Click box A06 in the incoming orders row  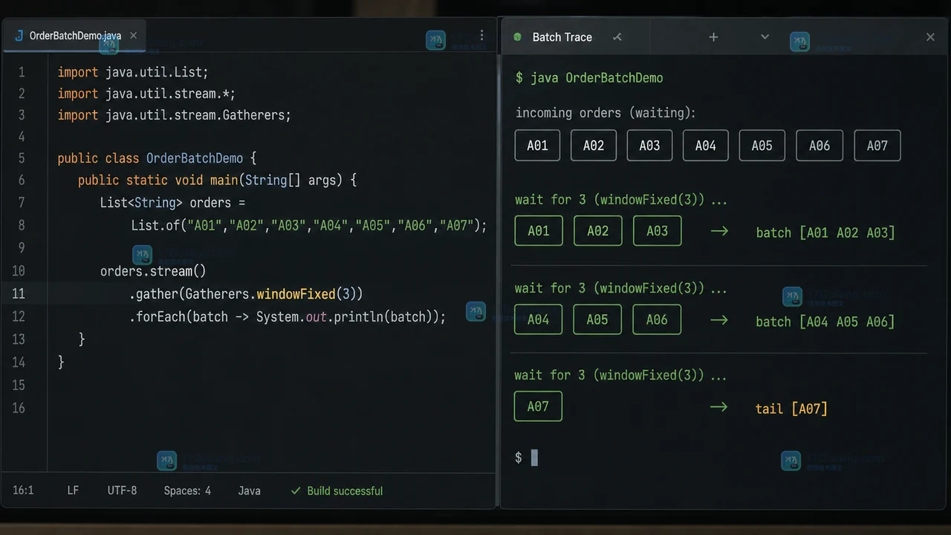pos(819,146)
